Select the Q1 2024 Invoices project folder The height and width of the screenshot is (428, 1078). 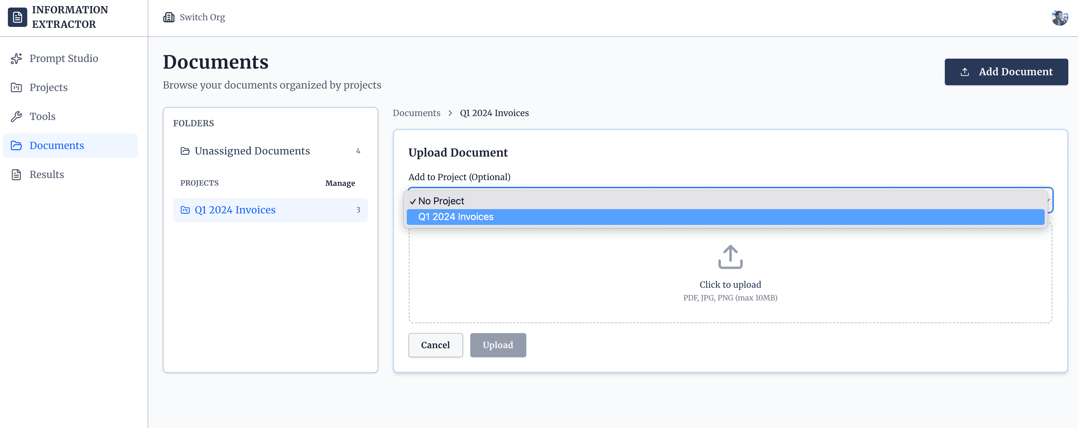pos(235,210)
